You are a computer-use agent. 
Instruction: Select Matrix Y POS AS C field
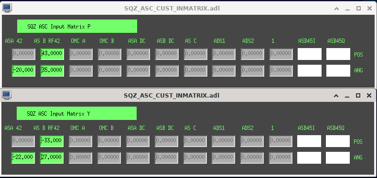tap(195, 141)
